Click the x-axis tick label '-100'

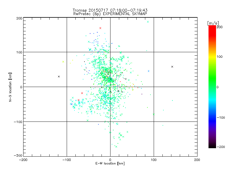pos(67,160)
